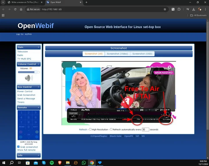The height and width of the screenshot is (166, 209).
Task: Click the address bar showing 192.168.1.65
Action: (97, 9)
